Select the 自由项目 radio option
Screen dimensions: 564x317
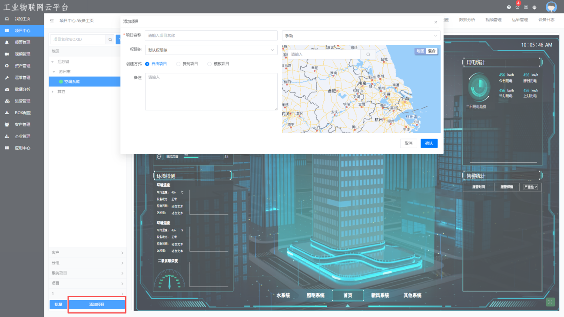[x=147, y=64]
